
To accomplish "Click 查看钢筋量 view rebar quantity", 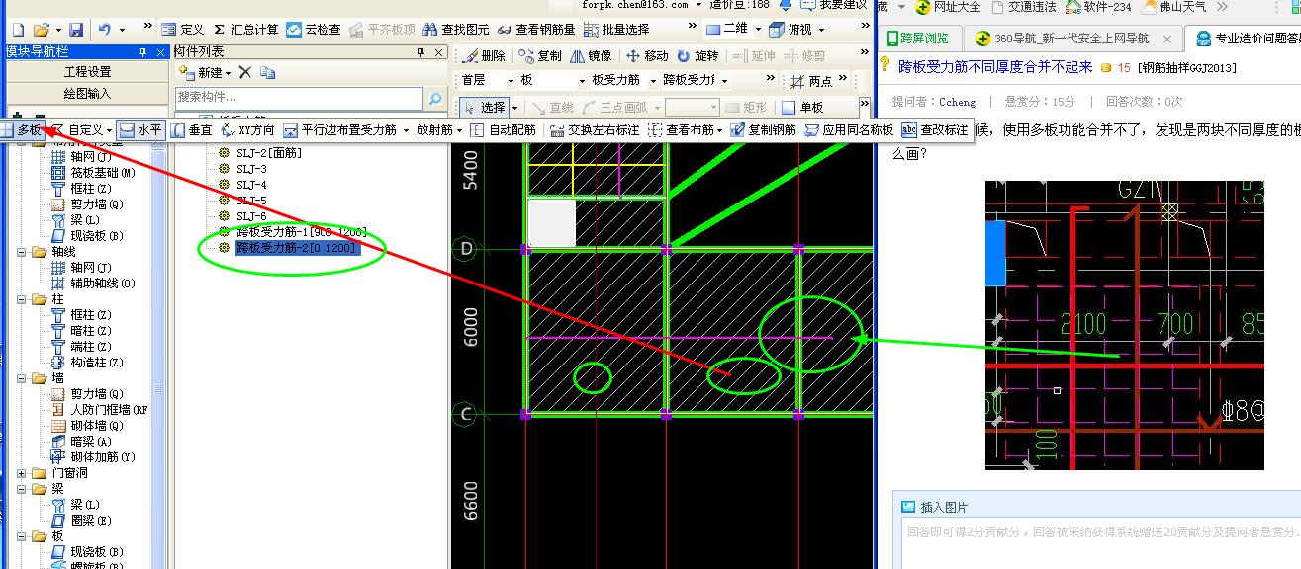I will pyautogui.click(x=535, y=30).
